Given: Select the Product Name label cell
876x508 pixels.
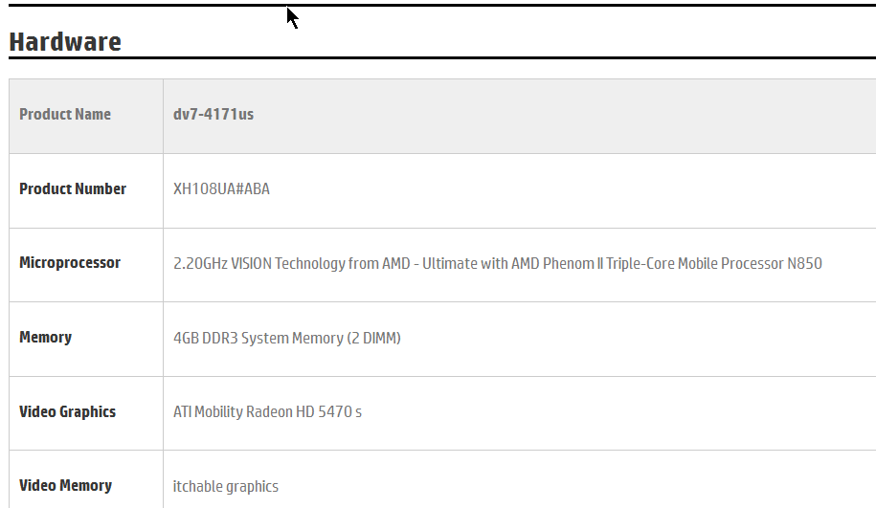Looking at the screenshot, I should point(86,116).
